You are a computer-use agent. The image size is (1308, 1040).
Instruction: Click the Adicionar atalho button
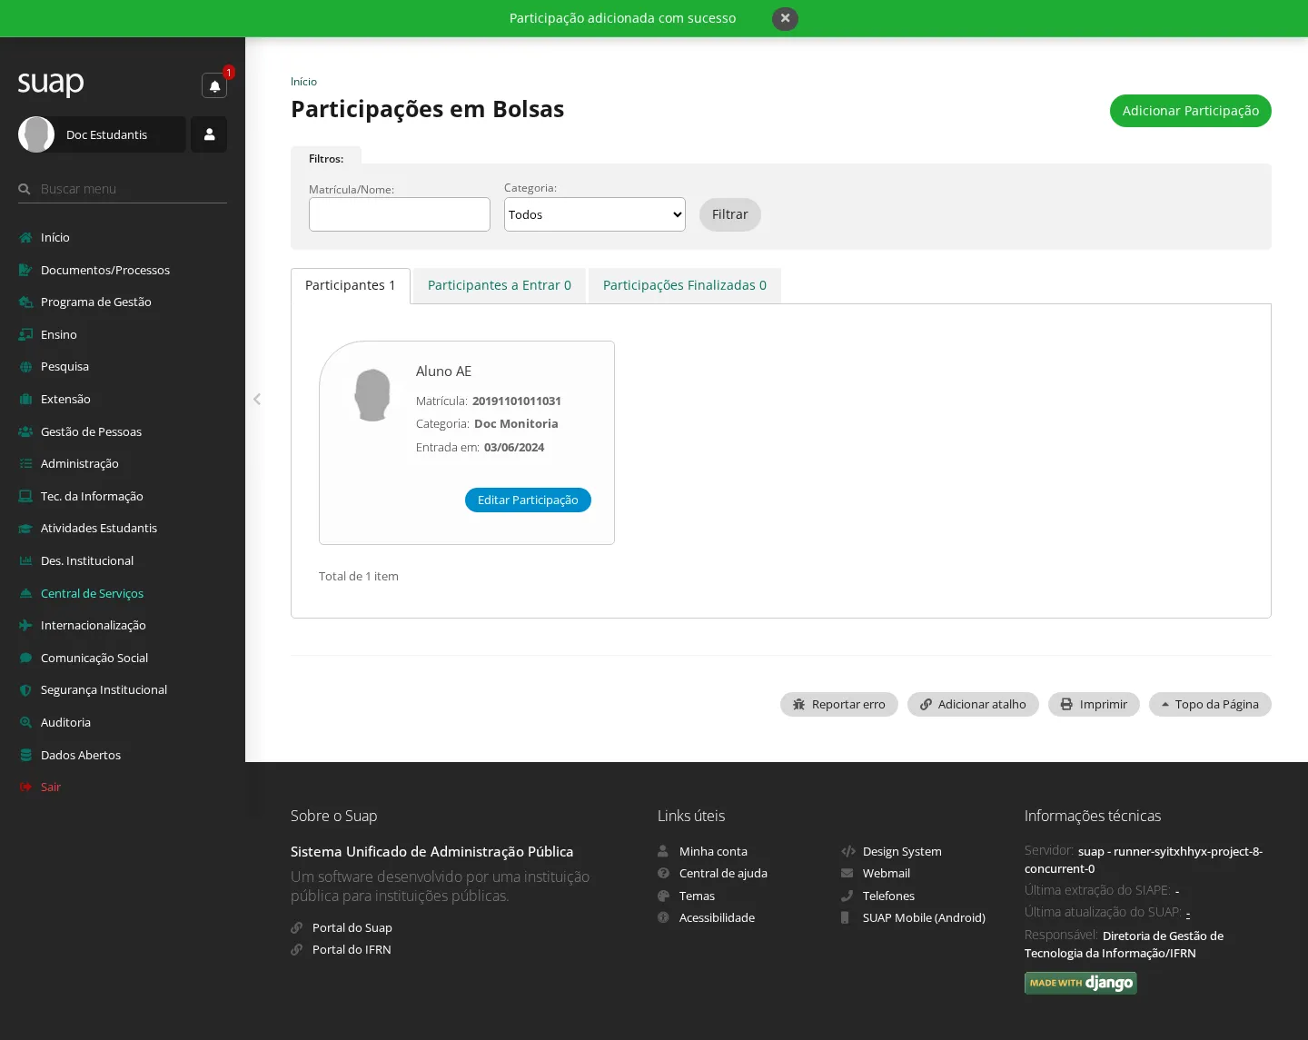point(973,704)
